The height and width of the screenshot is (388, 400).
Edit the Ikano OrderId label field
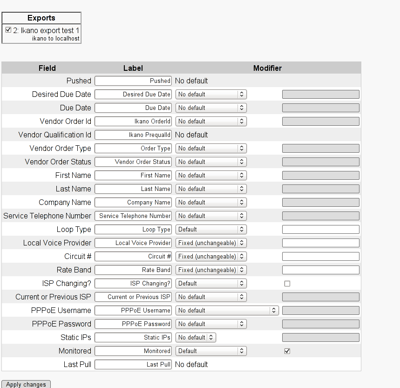(133, 122)
